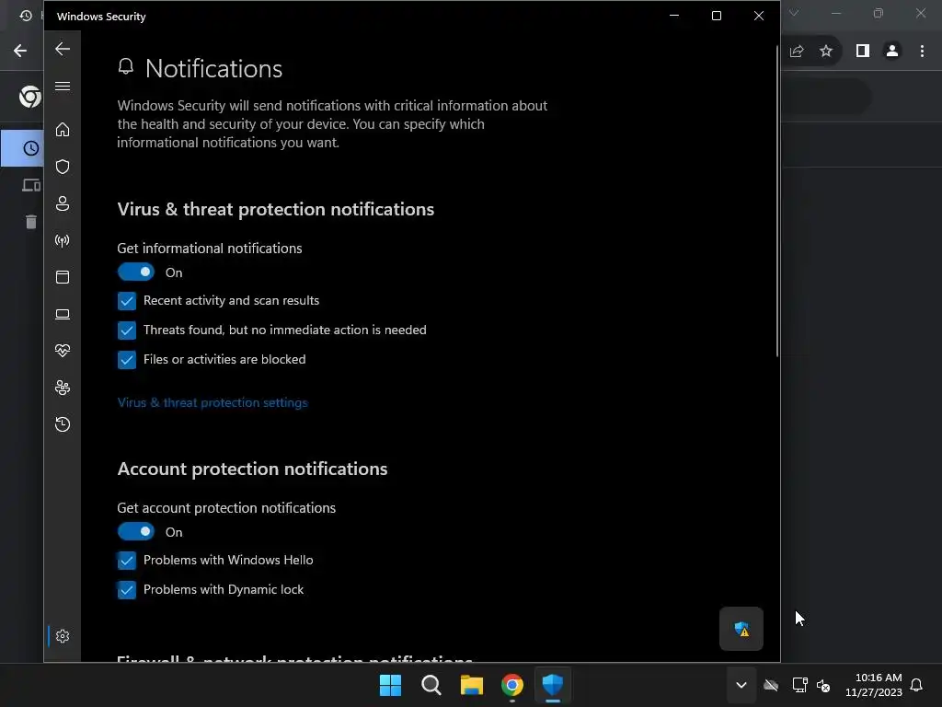Click the Notifications bell heading icon
The image size is (942, 707).
coord(125,66)
